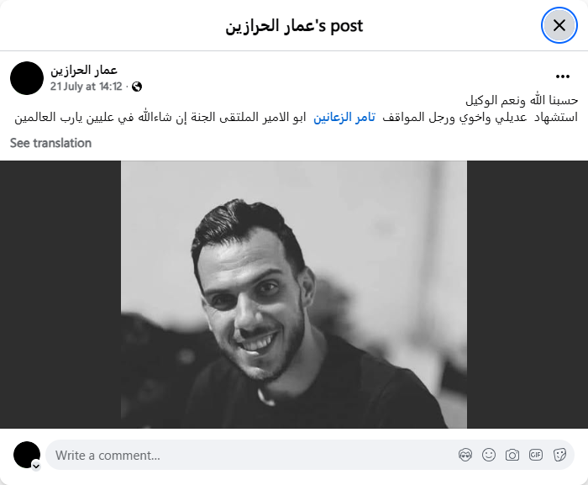
Task: Open the GIF picker icon
Action: click(536, 455)
